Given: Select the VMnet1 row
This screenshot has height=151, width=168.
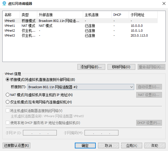Looking at the screenshot, I should pyautogui.click(x=81, y=26).
